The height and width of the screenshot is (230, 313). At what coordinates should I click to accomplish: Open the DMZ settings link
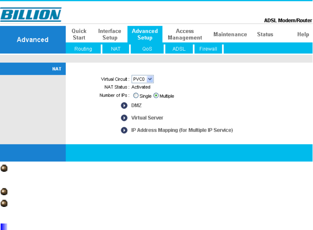(136, 105)
